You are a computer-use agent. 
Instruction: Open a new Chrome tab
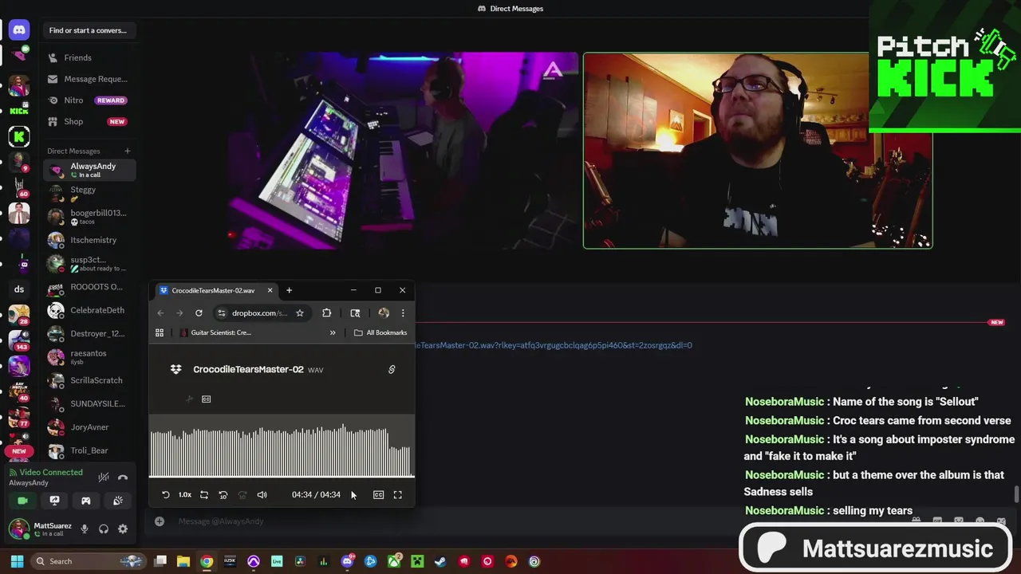(x=289, y=290)
